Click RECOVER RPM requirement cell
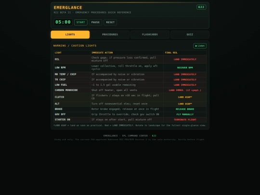 pos(185,68)
